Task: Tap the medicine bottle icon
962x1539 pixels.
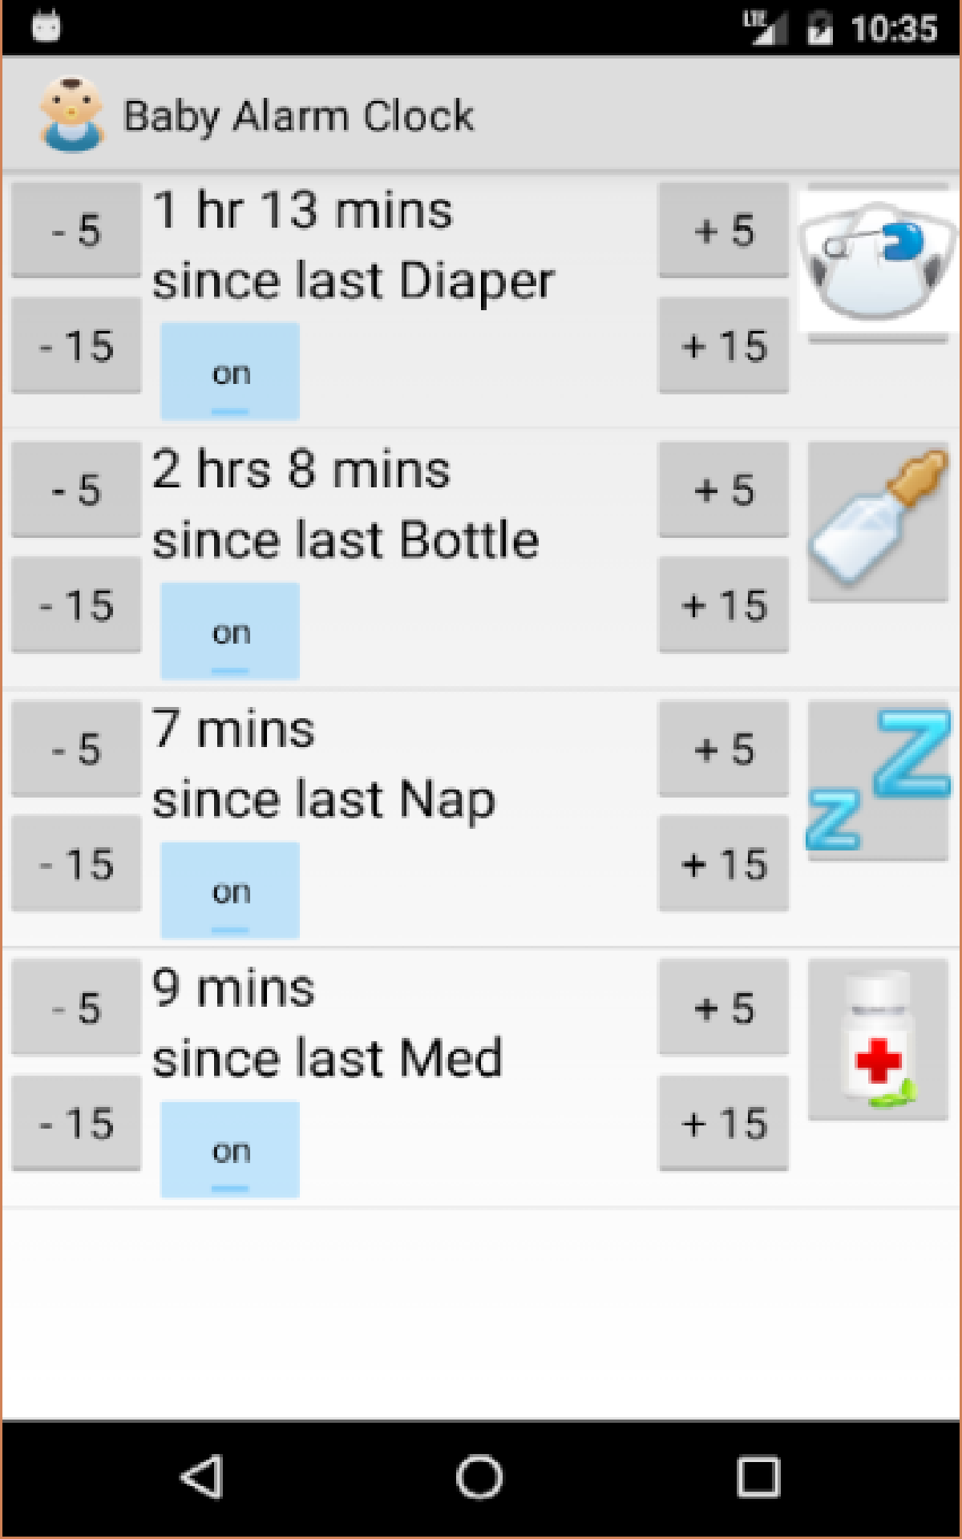Action: (878, 1039)
